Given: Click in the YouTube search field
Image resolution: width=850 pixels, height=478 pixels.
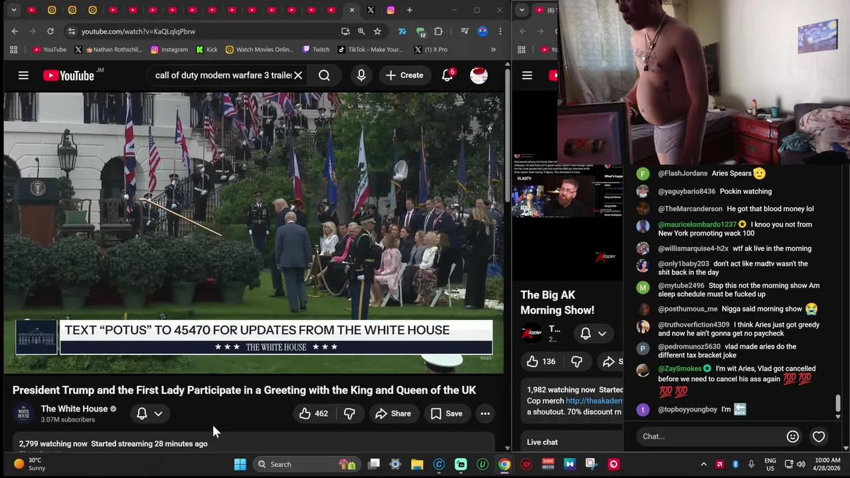Looking at the screenshot, I should coord(223,76).
